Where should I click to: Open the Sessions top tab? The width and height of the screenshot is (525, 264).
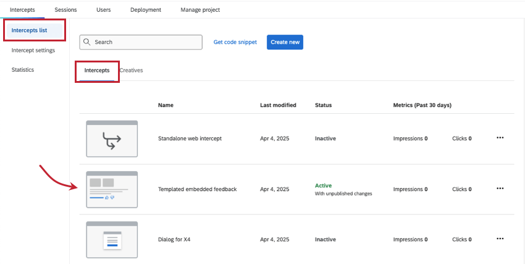pos(65,10)
